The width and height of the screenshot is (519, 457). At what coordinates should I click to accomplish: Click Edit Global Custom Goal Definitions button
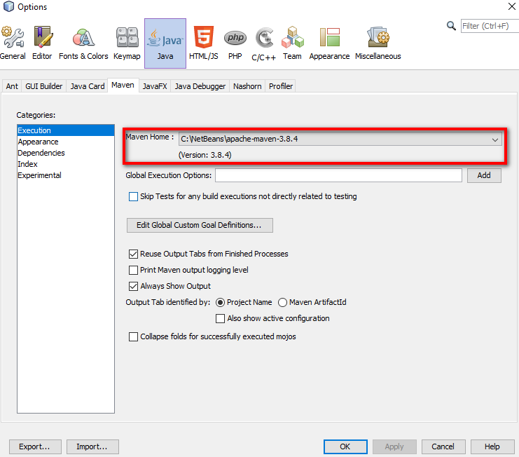click(x=200, y=226)
